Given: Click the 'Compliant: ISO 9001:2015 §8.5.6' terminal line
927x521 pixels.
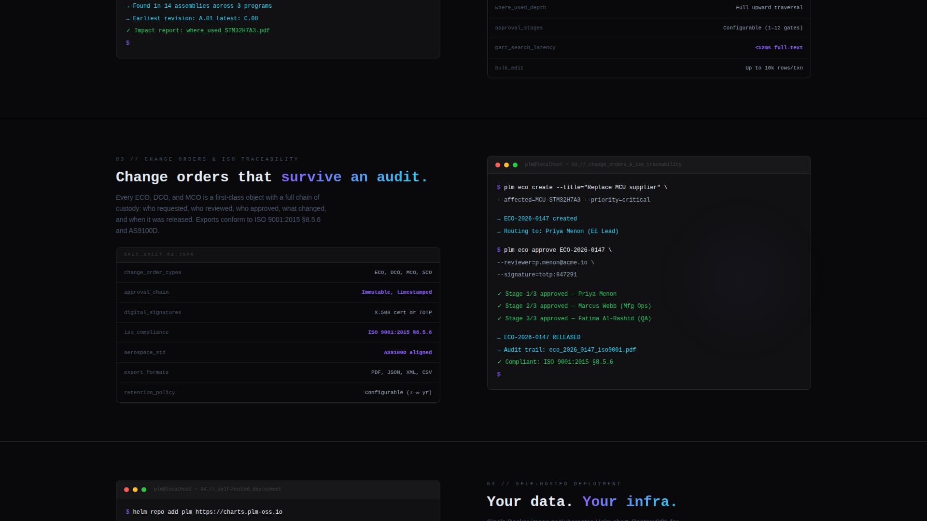Looking at the screenshot, I should [555, 362].
